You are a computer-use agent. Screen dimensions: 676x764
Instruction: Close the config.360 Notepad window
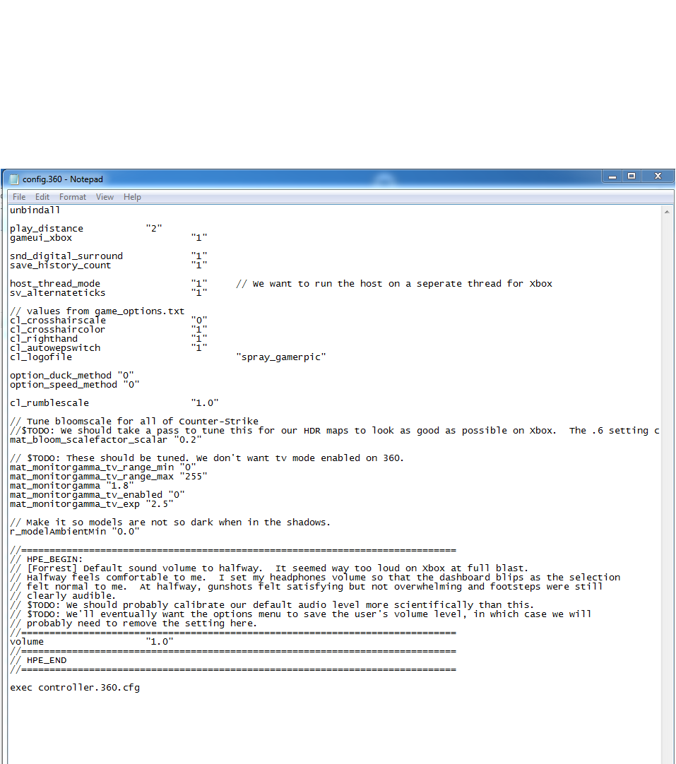(658, 177)
